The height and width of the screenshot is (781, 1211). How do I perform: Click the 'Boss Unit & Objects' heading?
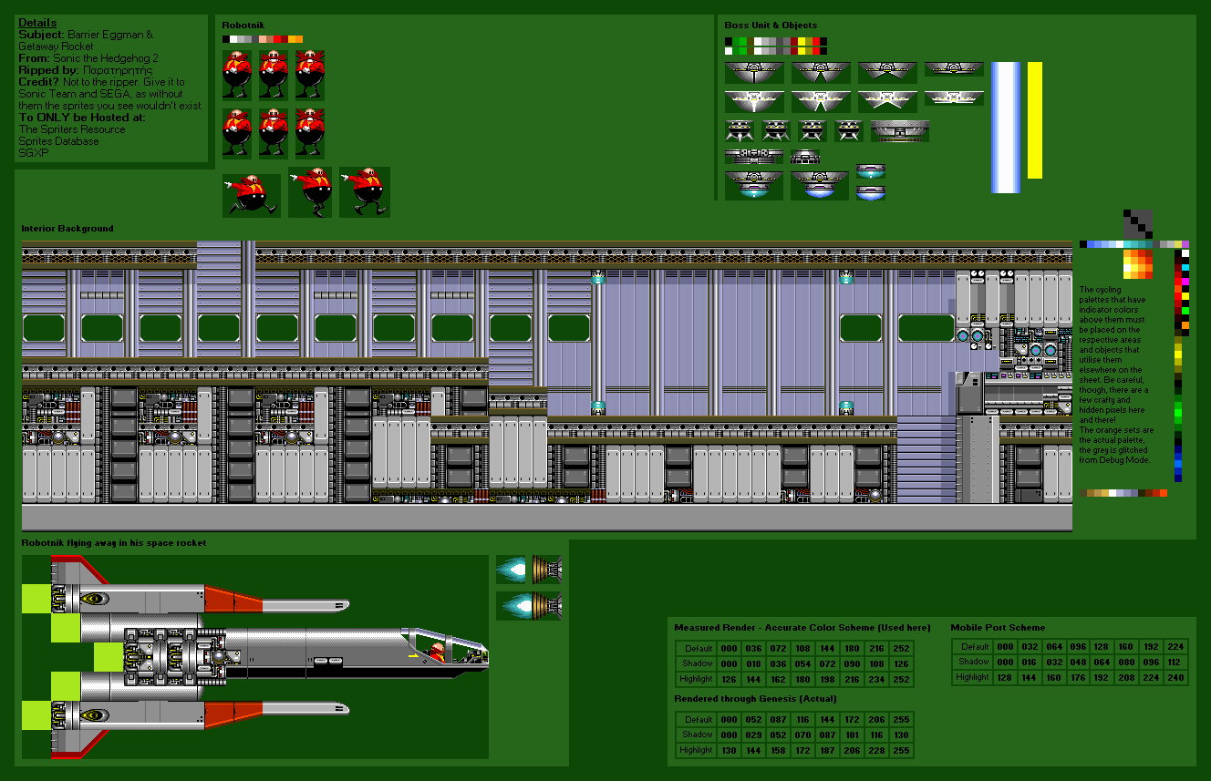tap(771, 26)
